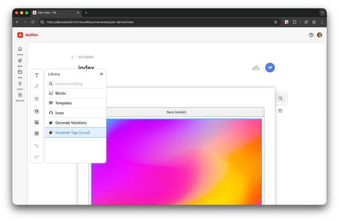339x221 pixels.
Task: Open the calendar schedule icon
Action: coord(280,110)
